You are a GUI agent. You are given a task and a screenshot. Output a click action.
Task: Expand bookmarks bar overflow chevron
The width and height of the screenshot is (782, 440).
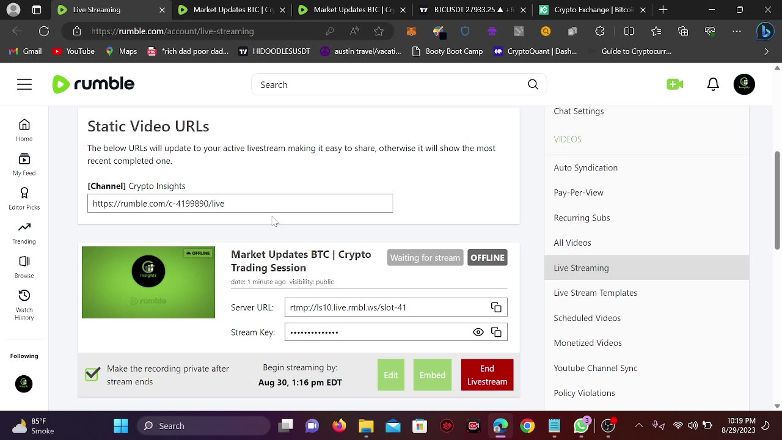coord(766,51)
